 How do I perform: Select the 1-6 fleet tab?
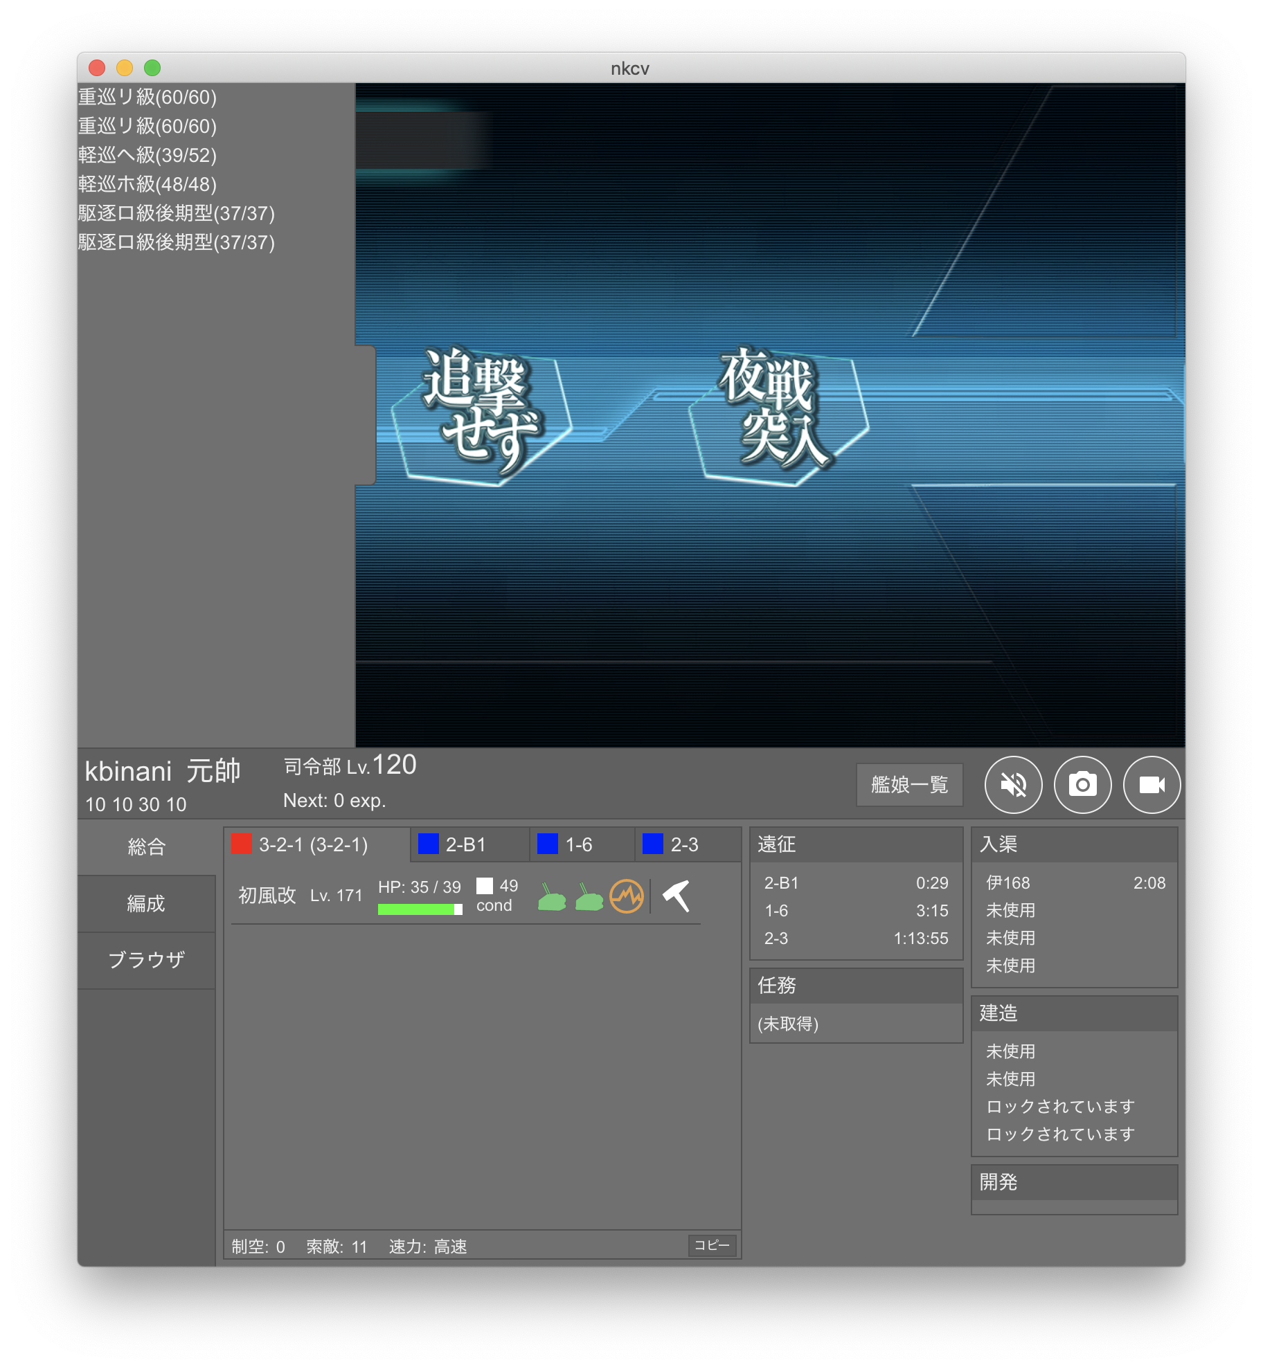[x=582, y=844]
